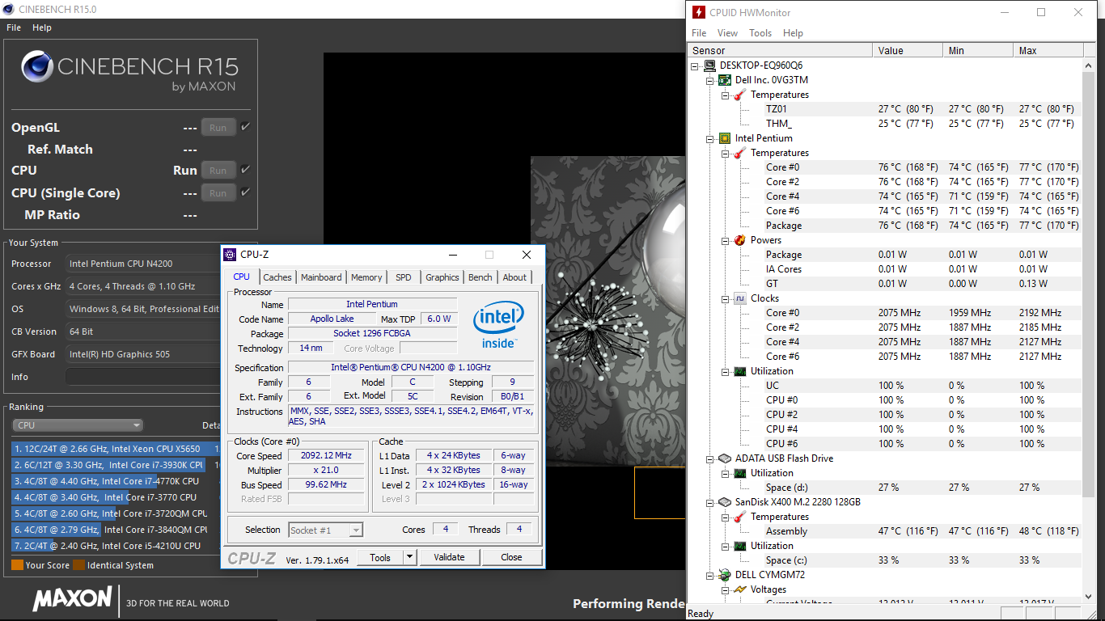1105x621 pixels.
Task: Switch to the Bench tab in CPU-Z
Action: tap(481, 277)
